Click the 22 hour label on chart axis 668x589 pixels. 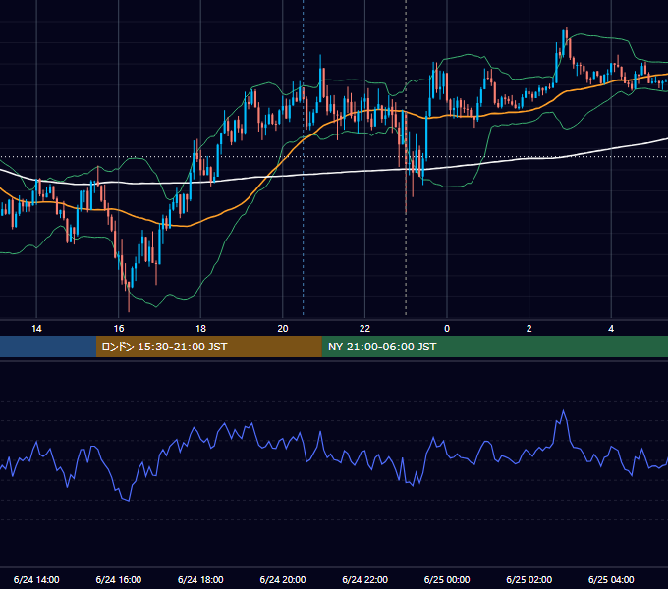[x=364, y=329]
